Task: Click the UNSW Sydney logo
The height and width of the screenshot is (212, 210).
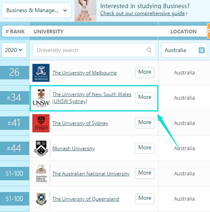Action: click(x=41, y=98)
